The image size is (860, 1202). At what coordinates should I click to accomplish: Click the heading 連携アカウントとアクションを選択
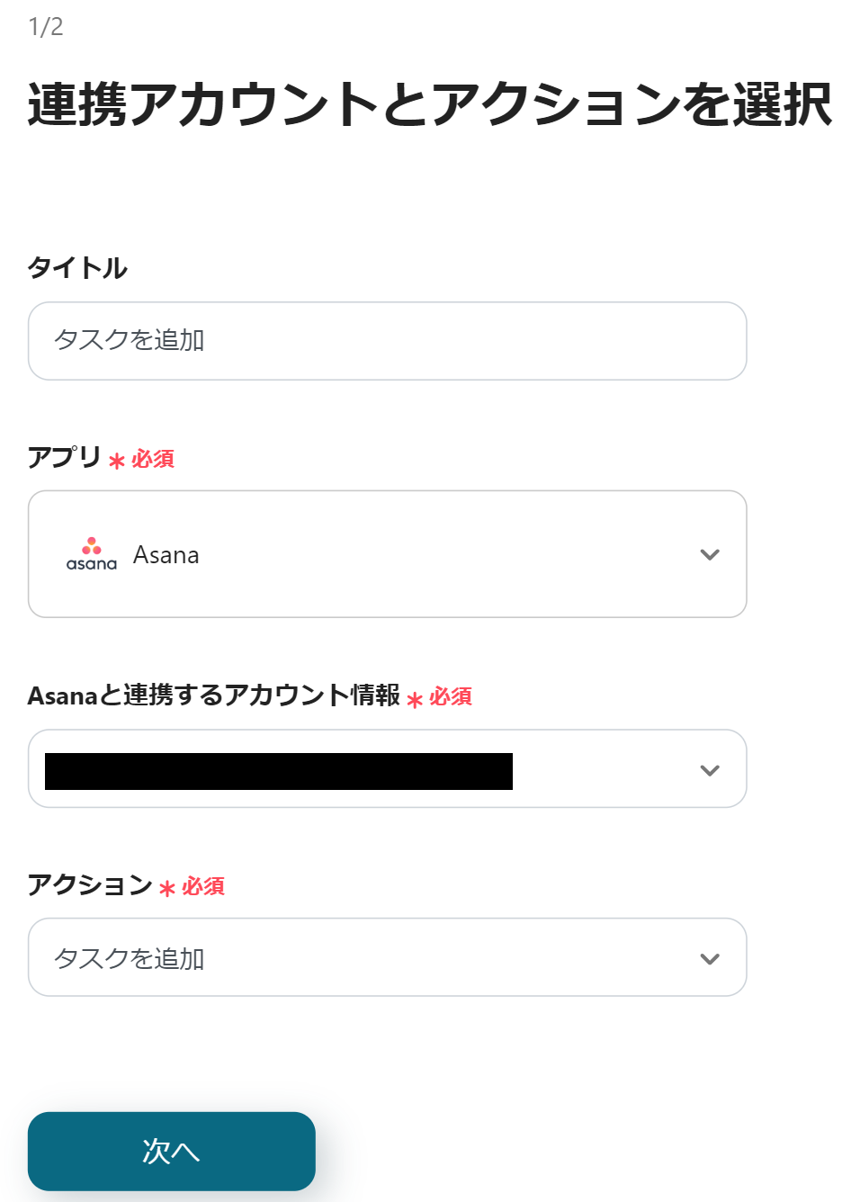click(430, 104)
